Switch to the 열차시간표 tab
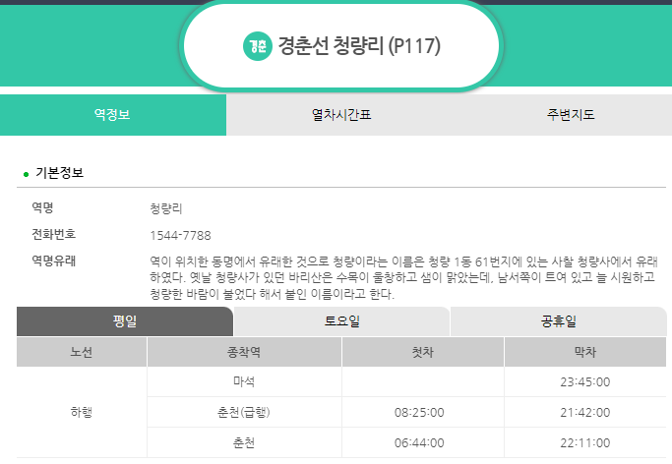This screenshot has height=464, width=672. (341, 115)
